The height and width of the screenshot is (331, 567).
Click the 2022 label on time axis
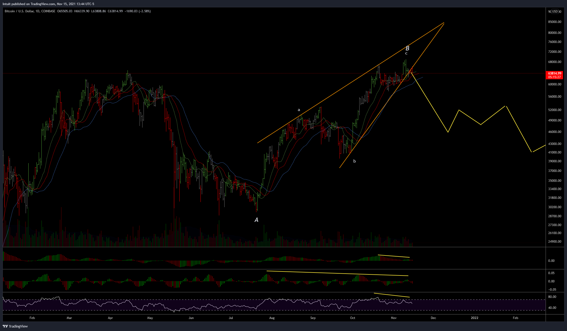point(475,318)
